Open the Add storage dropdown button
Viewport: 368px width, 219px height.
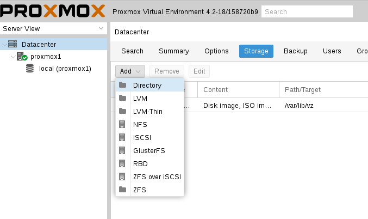point(130,71)
